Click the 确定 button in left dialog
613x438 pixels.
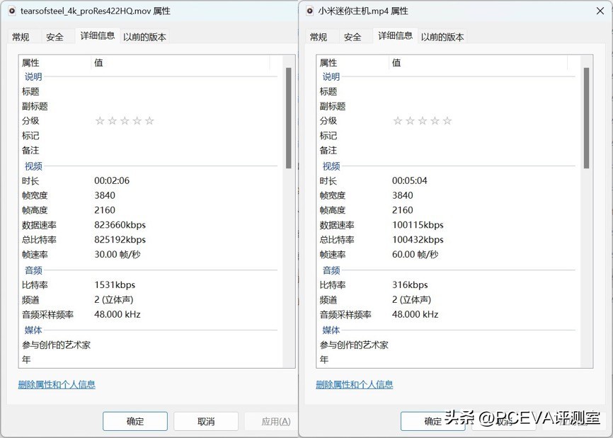[x=134, y=420]
